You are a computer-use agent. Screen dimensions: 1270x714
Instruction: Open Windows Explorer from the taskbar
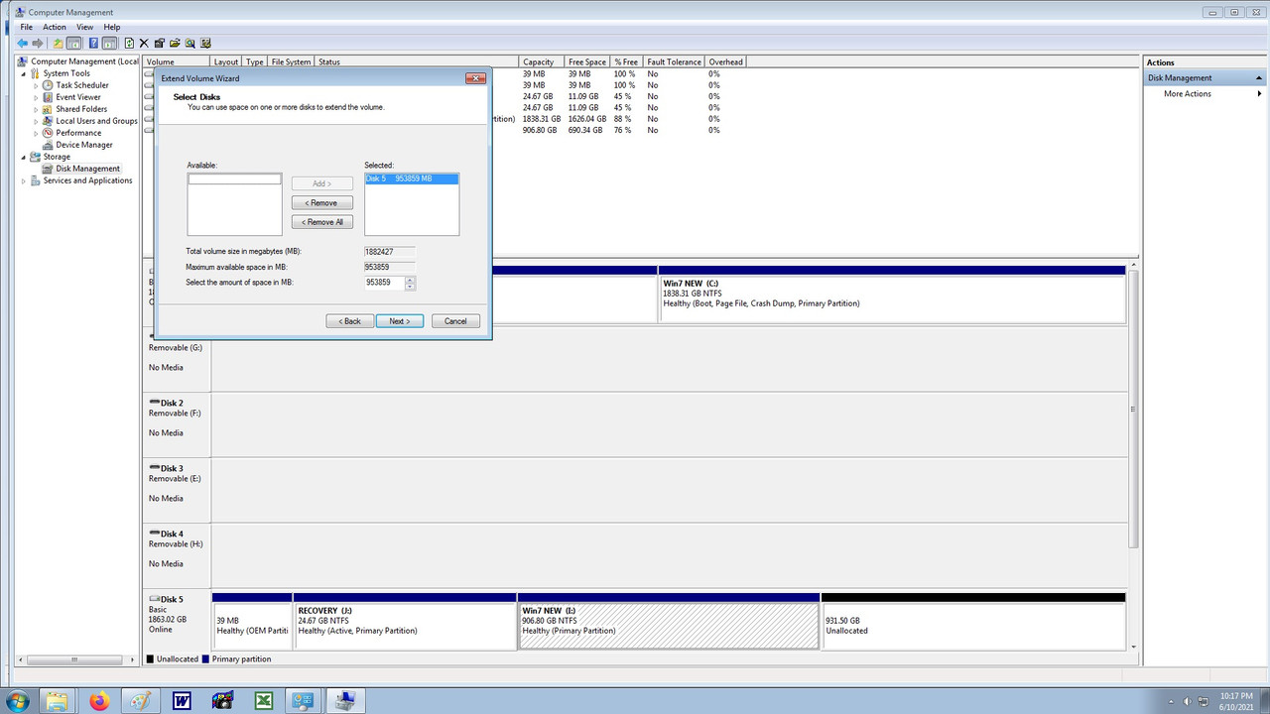tap(58, 700)
